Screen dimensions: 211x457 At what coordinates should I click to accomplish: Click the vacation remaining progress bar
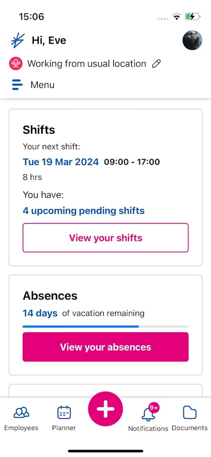click(x=105, y=326)
